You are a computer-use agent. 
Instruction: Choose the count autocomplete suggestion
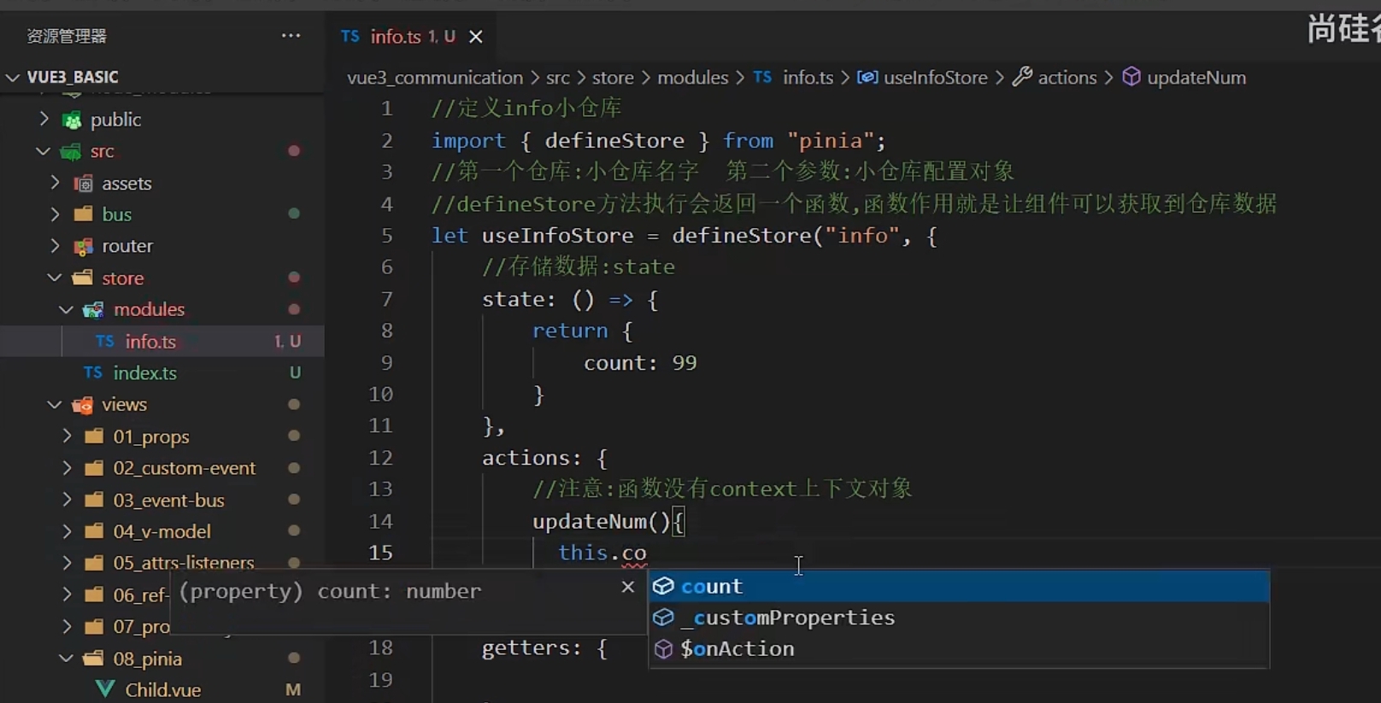pos(959,586)
